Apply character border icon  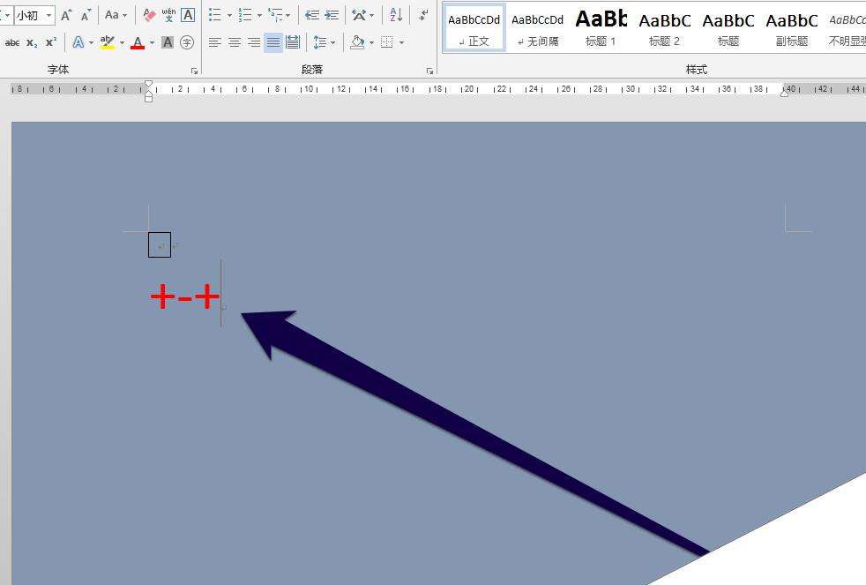188,16
